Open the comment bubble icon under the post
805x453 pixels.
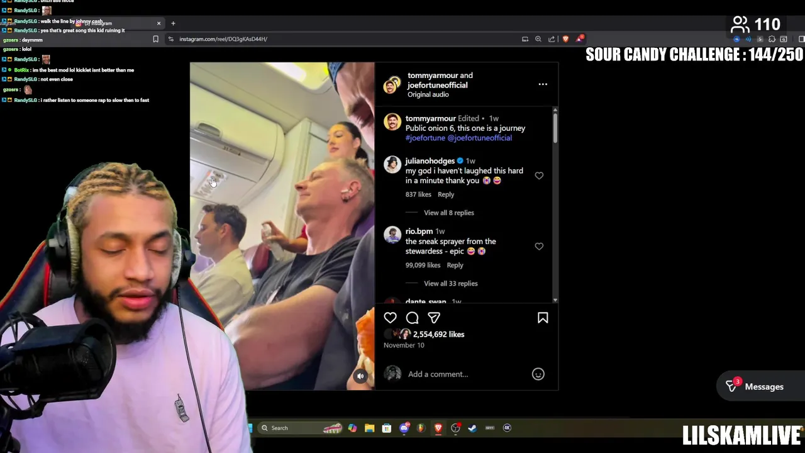click(412, 318)
